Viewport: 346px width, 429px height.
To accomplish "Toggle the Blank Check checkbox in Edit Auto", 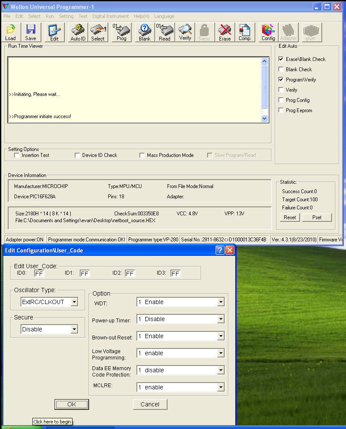I will (x=281, y=69).
